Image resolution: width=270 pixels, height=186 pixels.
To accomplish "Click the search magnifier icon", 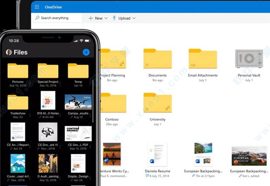I will (x=37, y=18).
